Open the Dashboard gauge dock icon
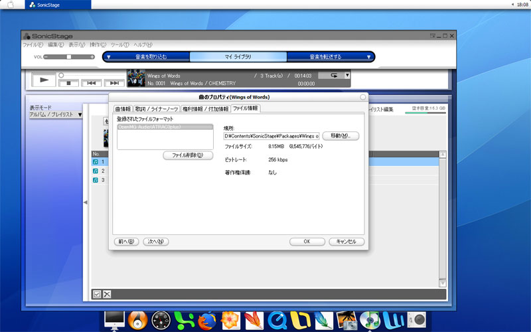531x332 pixels. click(x=161, y=321)
